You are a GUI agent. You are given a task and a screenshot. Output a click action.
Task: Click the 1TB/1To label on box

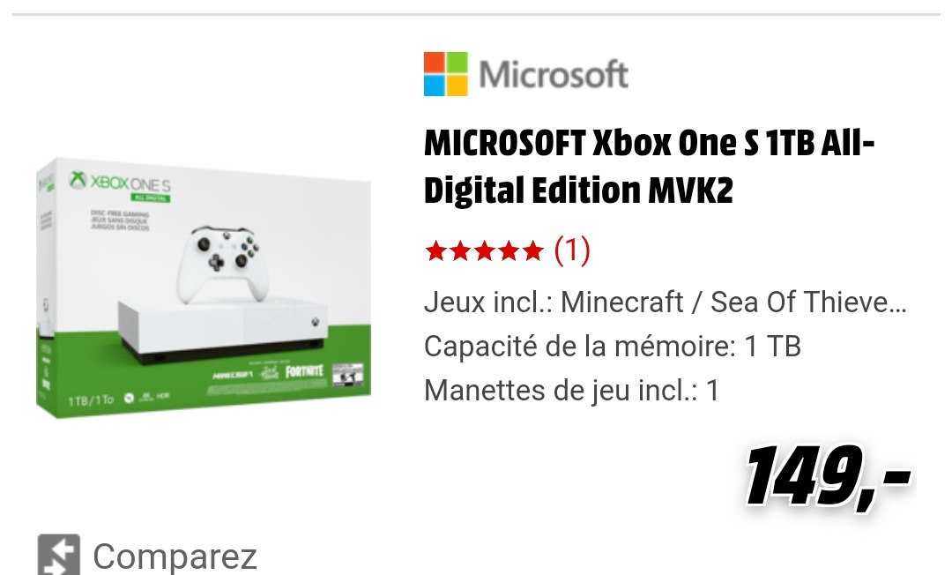91,400
